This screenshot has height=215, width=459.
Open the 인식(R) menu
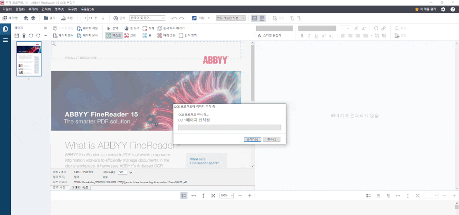46,9
